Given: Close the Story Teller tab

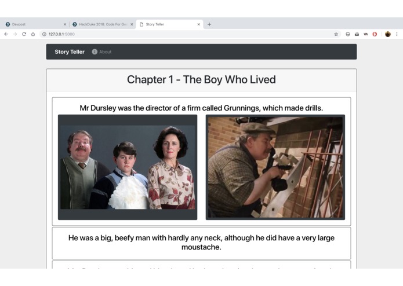Looking at the screenshot, I should (x=199, y=24).
